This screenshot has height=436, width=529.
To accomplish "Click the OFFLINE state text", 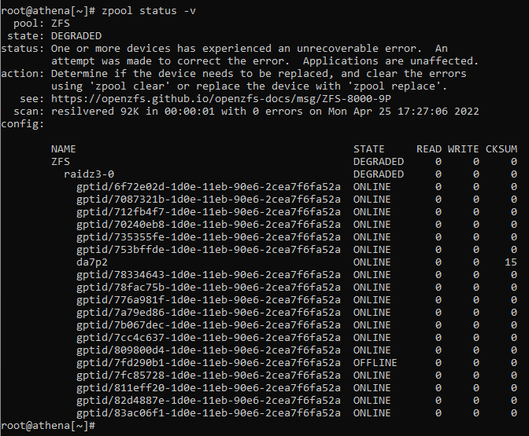I will 375,363.
